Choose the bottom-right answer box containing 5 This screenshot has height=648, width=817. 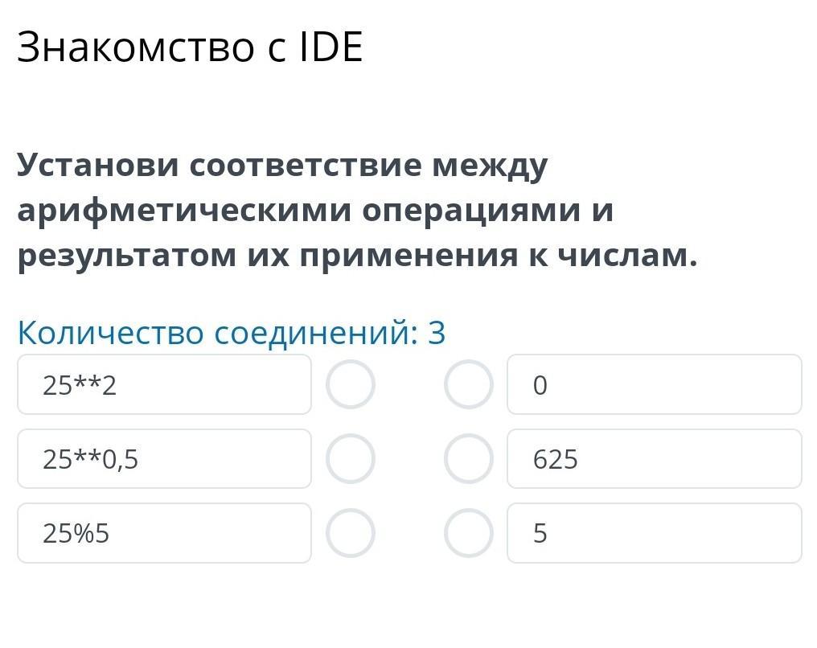(x=654, y=533)
